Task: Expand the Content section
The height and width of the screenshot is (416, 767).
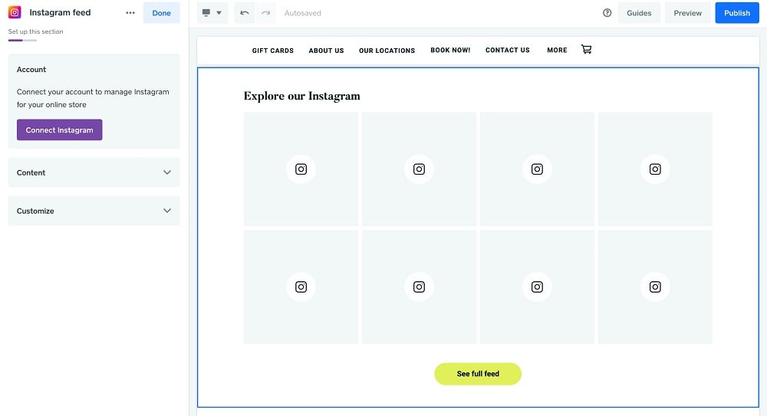Action: click(x=94, y=172)
